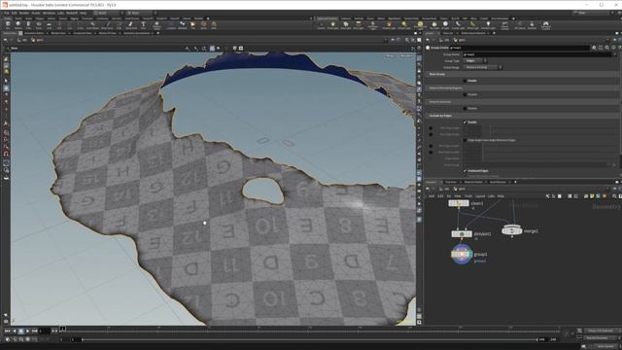
Task: Toggle the Min Edge Angle option
Action: [x=431, y=128]
